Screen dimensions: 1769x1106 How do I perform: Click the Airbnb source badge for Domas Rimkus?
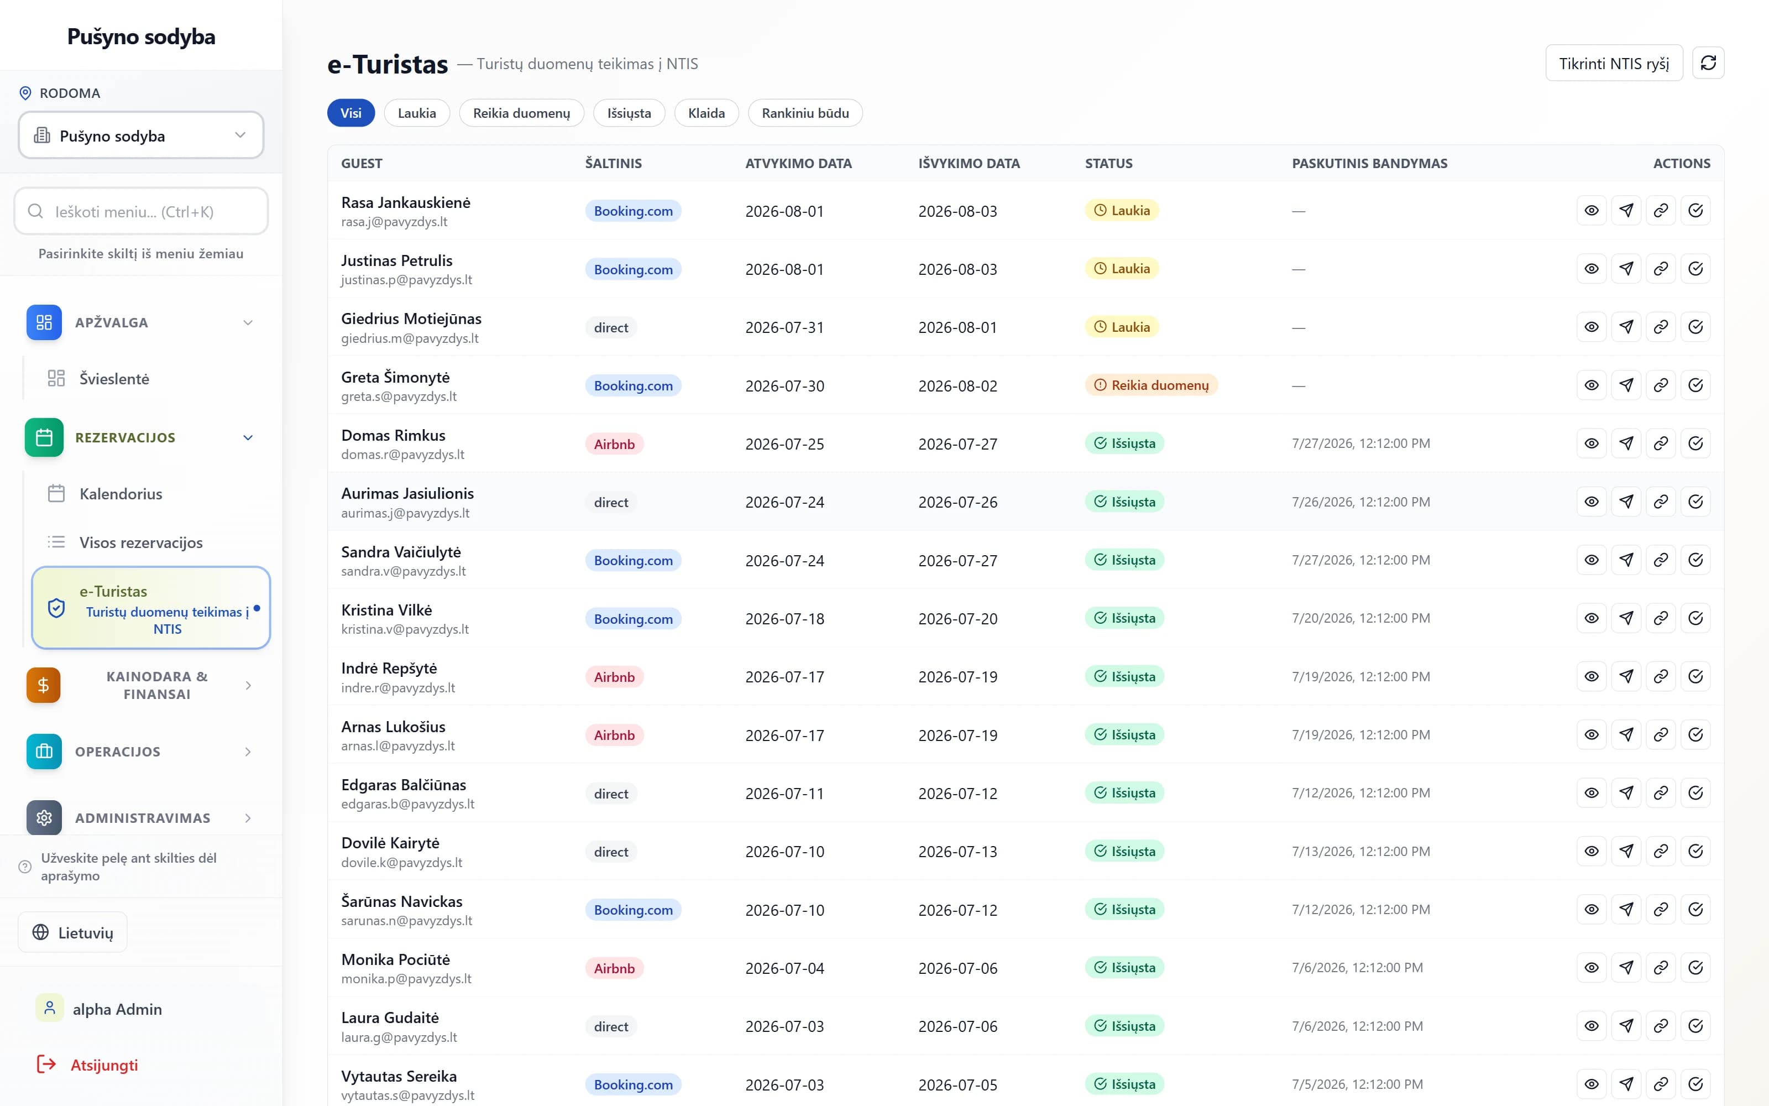click(x=614, y=444)
